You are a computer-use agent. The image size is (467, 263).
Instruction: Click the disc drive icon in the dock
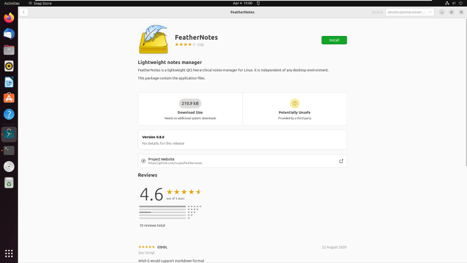pyautogui.click(x=9, y=166)
